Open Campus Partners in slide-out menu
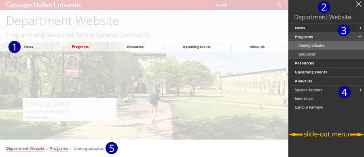The image size is (364, 157). pyautogui.click(x=309, y=107)
